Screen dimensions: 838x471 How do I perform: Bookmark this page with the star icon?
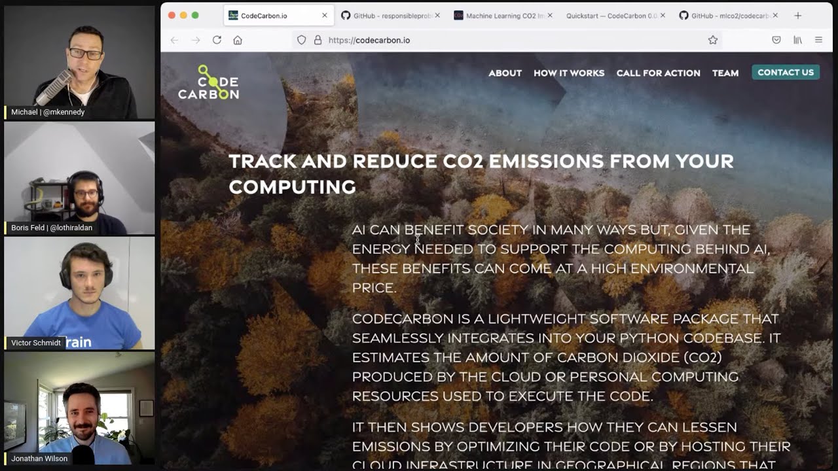coord(713,40)
